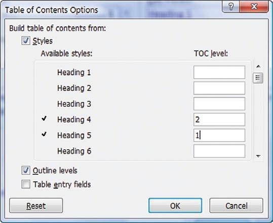
Task: Click the TOC level field for Heading 3
Action: [x=219, y=104]
